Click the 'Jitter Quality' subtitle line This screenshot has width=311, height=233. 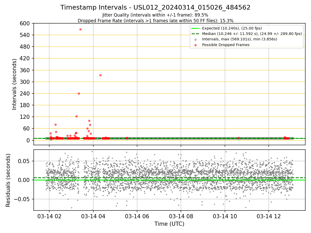[155, 15]
